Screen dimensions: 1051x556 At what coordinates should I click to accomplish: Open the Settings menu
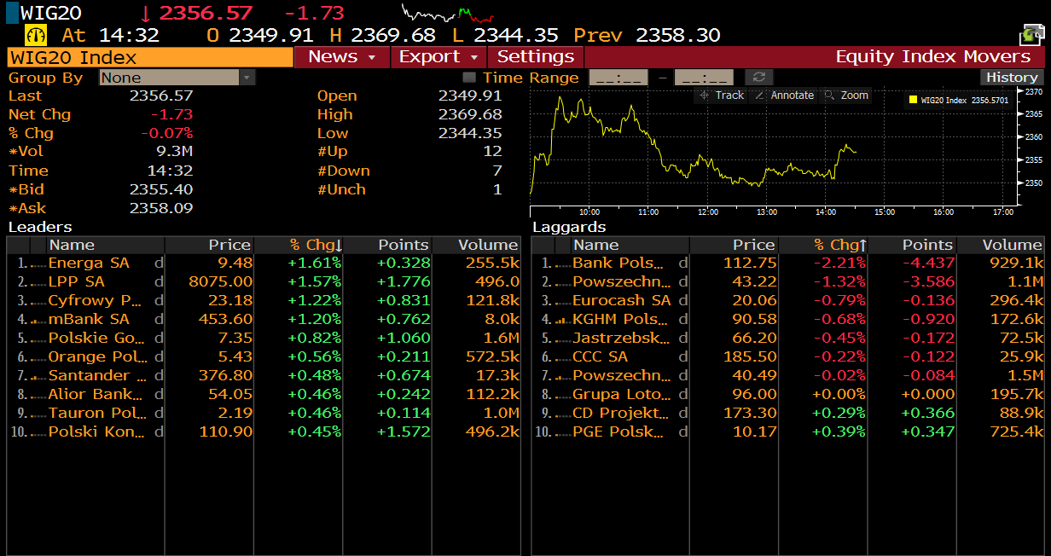[536, 57]
